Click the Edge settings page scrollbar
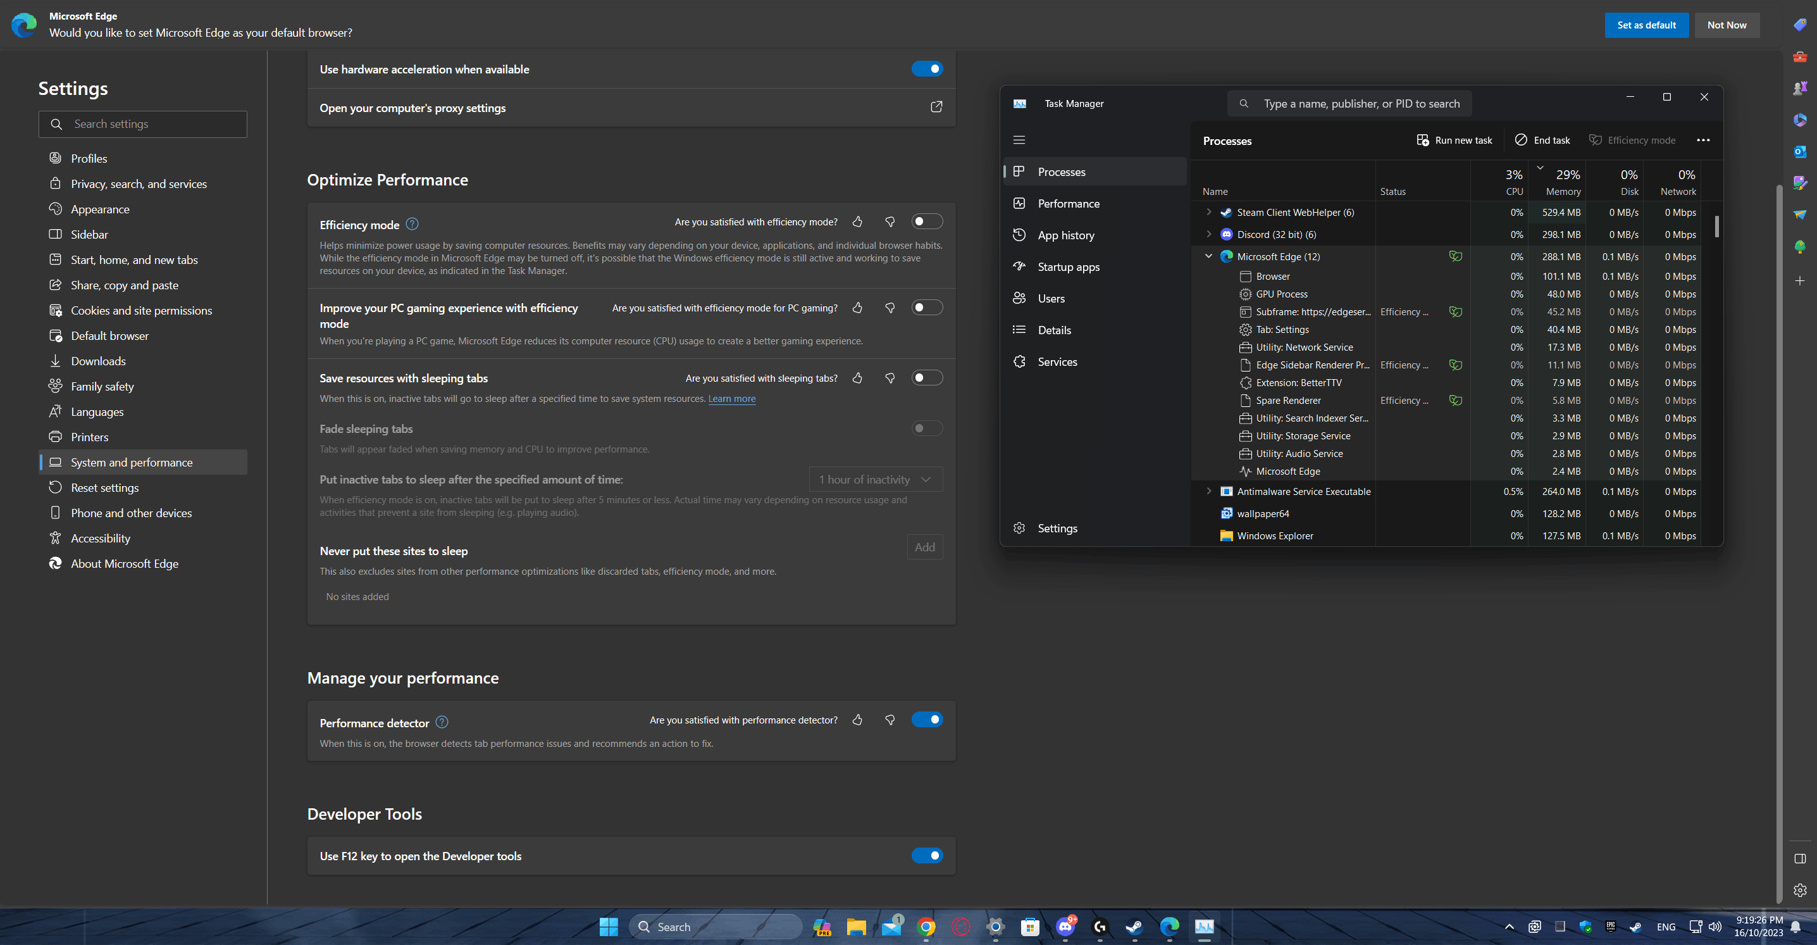Viewport: 1817px width, 945px height. click(1779, 544)
